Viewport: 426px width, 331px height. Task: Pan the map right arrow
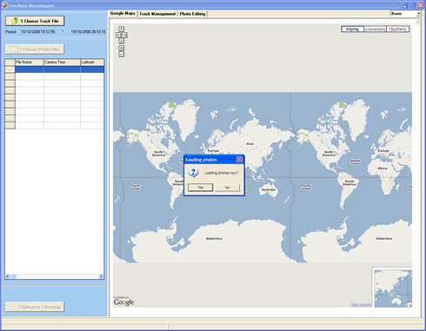124,35
